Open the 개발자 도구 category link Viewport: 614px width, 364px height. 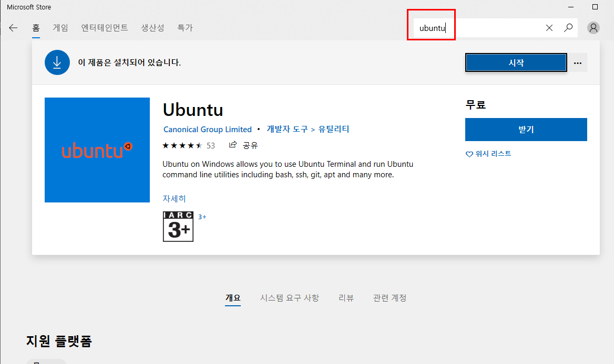pos(288,129)
